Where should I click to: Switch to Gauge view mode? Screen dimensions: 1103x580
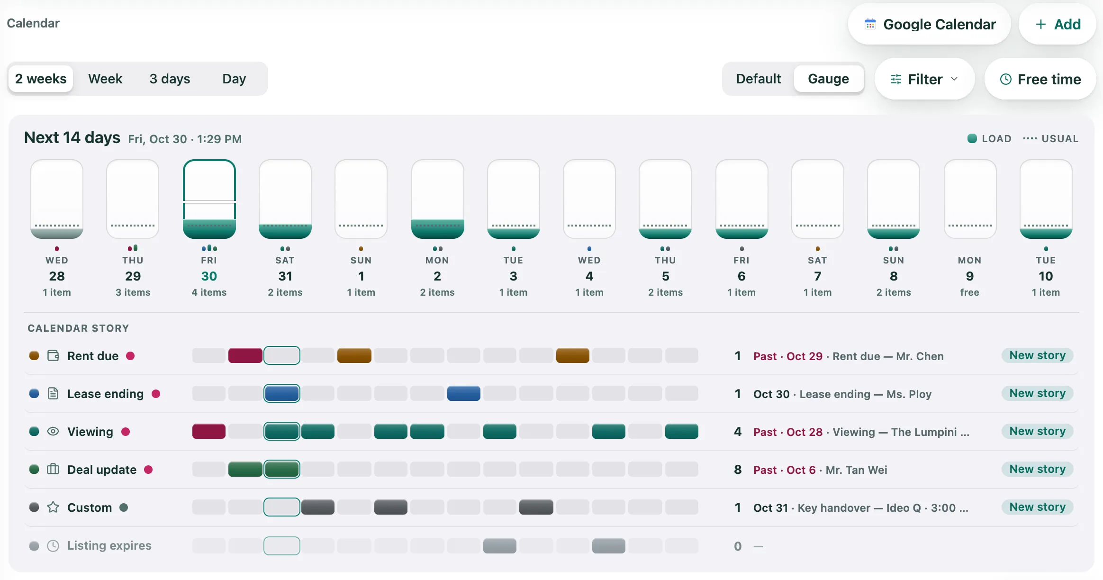828,79
